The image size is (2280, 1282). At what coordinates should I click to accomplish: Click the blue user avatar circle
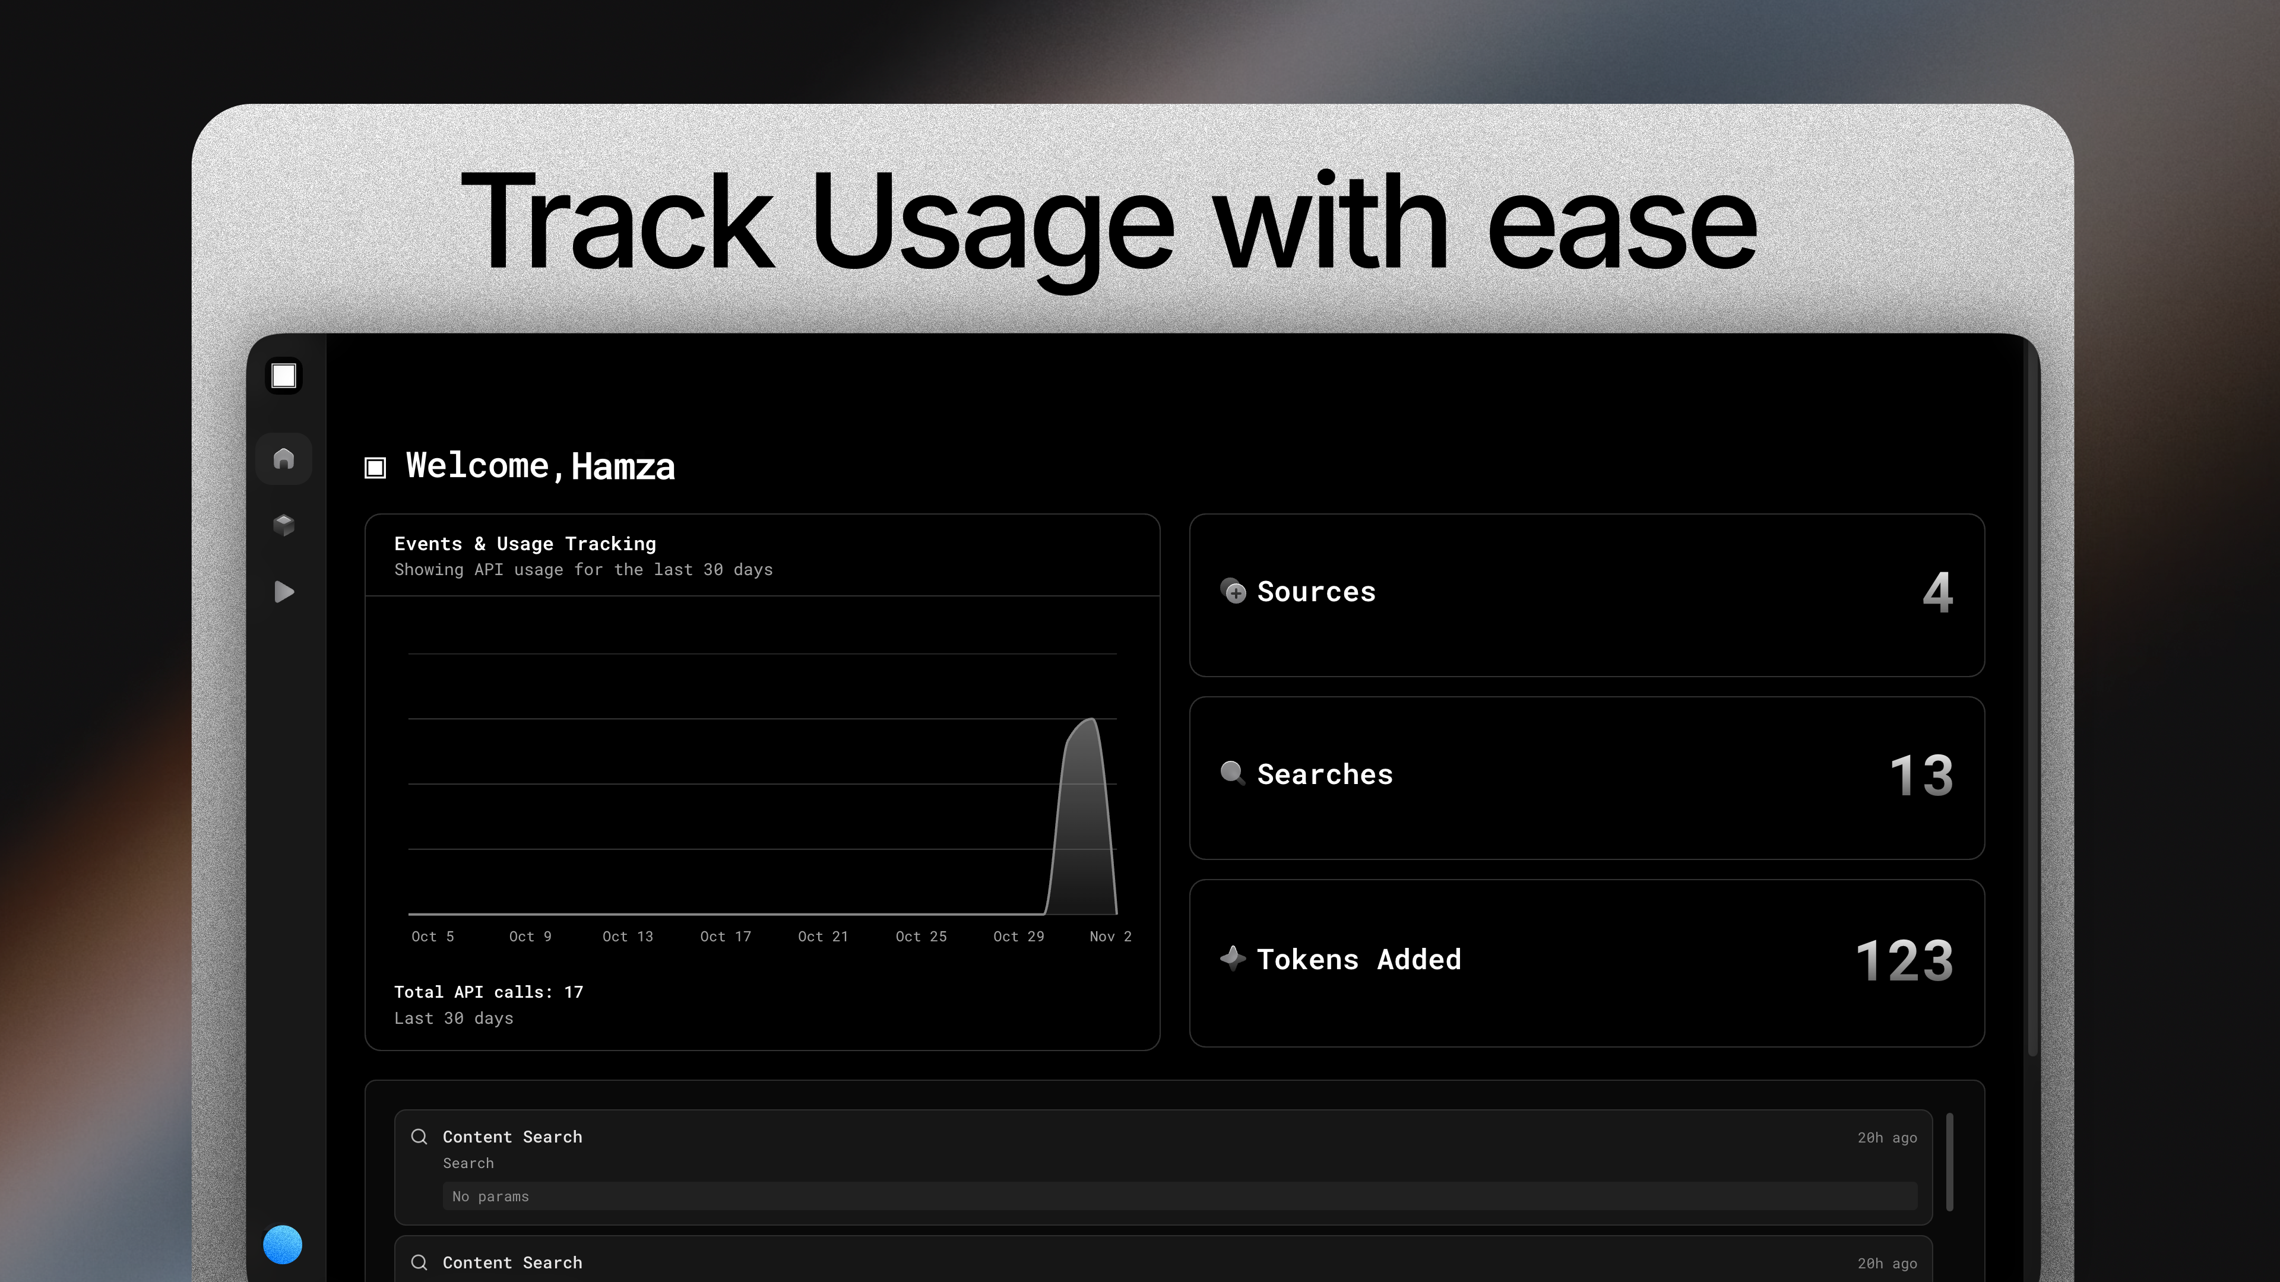click(x=283, y=1244)
